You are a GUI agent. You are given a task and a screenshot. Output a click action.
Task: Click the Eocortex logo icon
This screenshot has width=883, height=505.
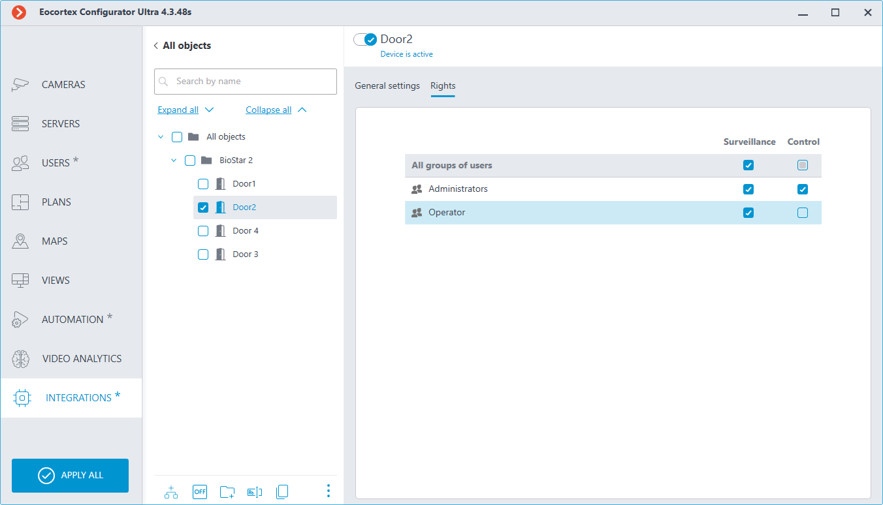(x=19, y=12)
